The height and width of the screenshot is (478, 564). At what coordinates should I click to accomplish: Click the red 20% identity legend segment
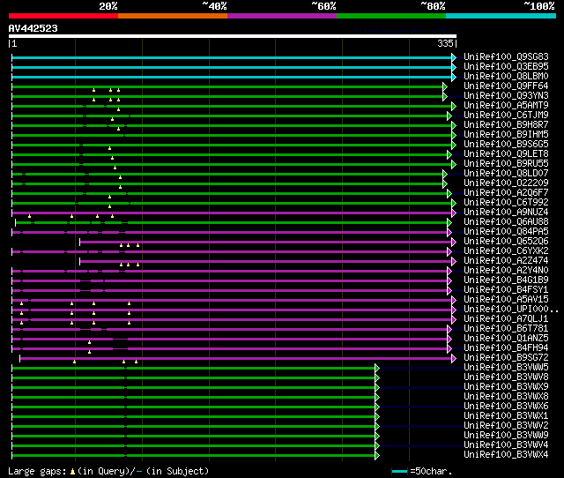click(63, 15)
